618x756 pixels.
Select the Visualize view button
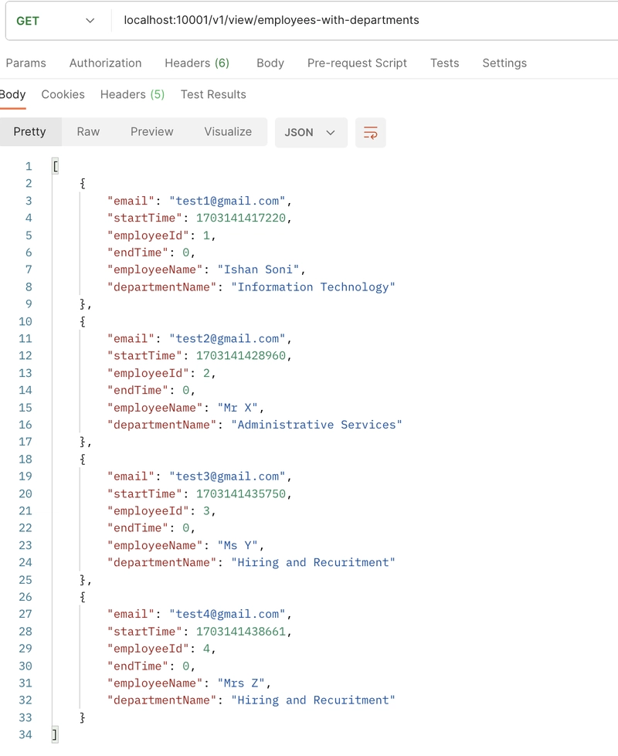[x=228, y=131]
